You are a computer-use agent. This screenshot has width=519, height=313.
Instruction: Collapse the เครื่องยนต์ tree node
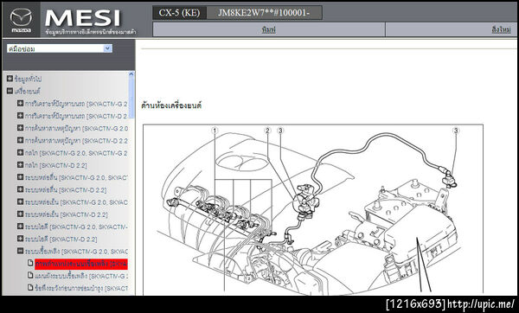pyautogui.click(x=10, y=91)
